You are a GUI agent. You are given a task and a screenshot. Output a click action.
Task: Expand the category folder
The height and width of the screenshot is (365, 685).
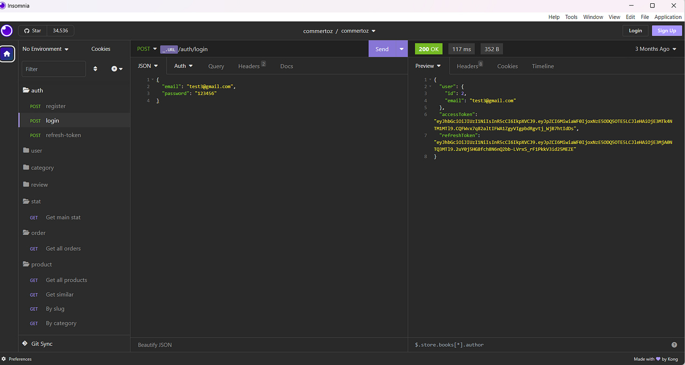pos(74,167)
